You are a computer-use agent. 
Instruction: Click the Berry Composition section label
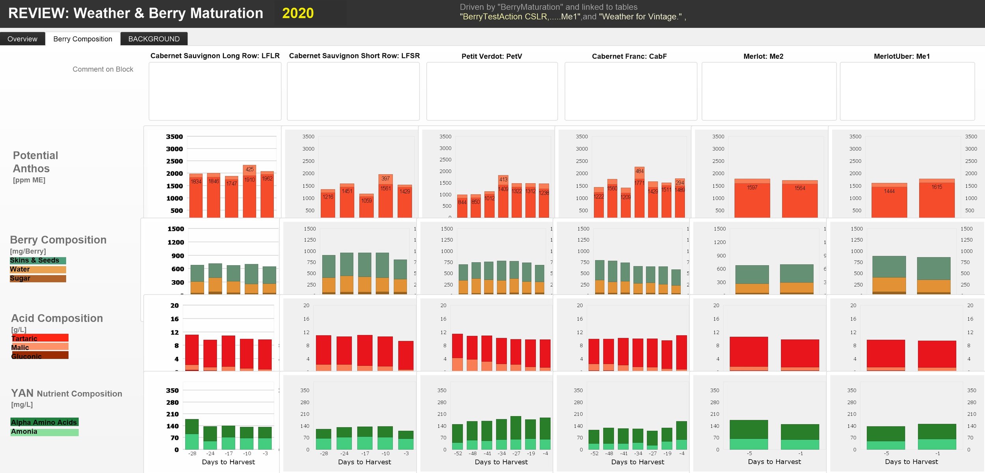(x=58, y=240)
